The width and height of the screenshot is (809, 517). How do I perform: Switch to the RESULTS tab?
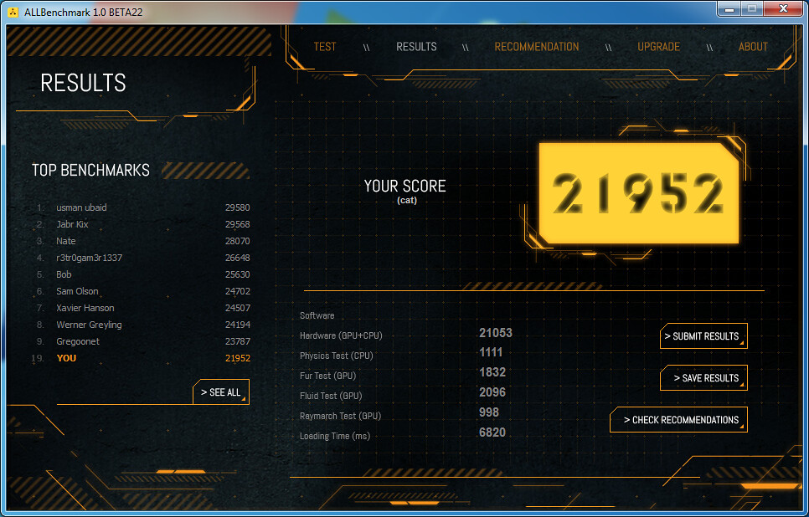click(416, 47)
